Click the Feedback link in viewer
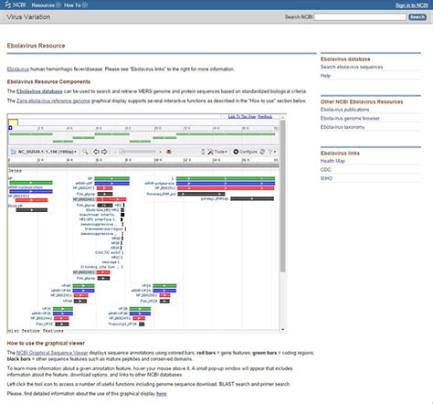The image size is (433, 404). 265,117
